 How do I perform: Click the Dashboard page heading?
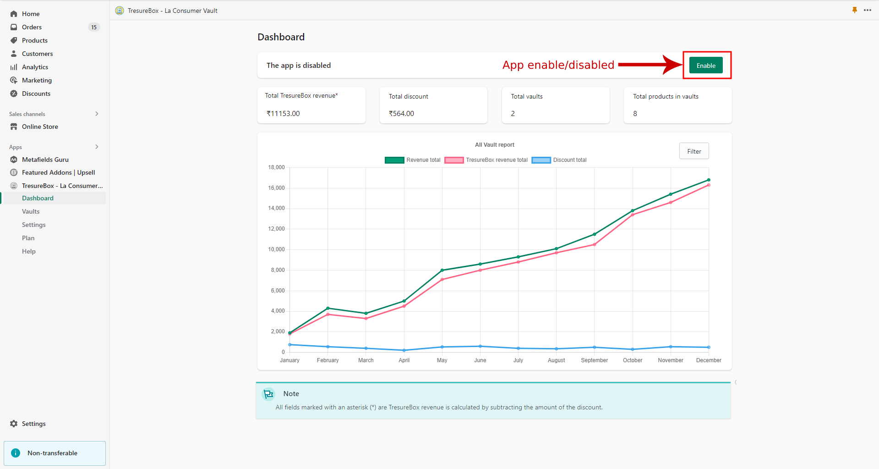281,37
